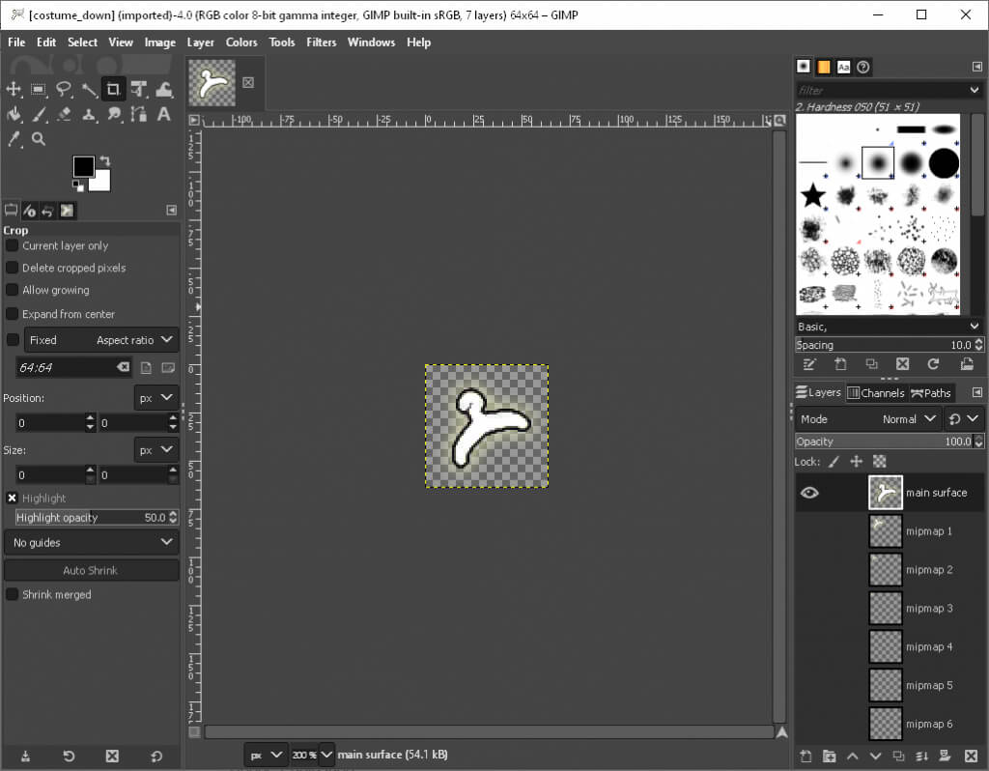Viewport: 989px width, 771px height.
Task: Switch to the Channels tab
Action: tap(875, 393)
